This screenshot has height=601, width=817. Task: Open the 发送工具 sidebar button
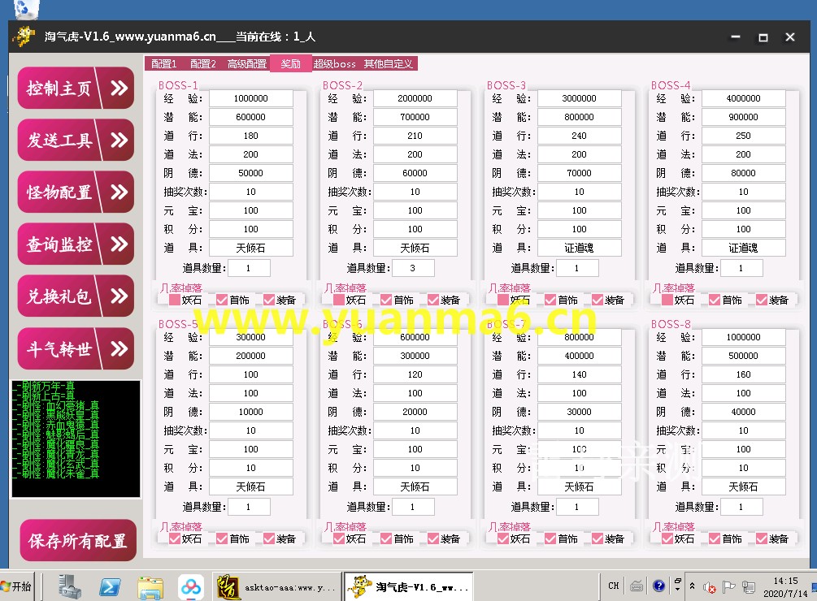76,140
